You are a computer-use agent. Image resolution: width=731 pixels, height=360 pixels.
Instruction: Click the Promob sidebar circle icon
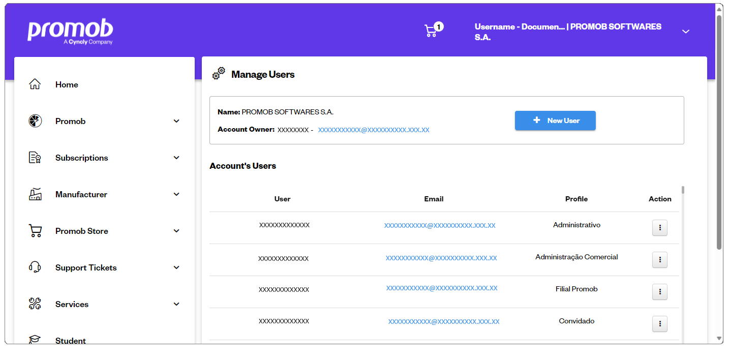35,121
